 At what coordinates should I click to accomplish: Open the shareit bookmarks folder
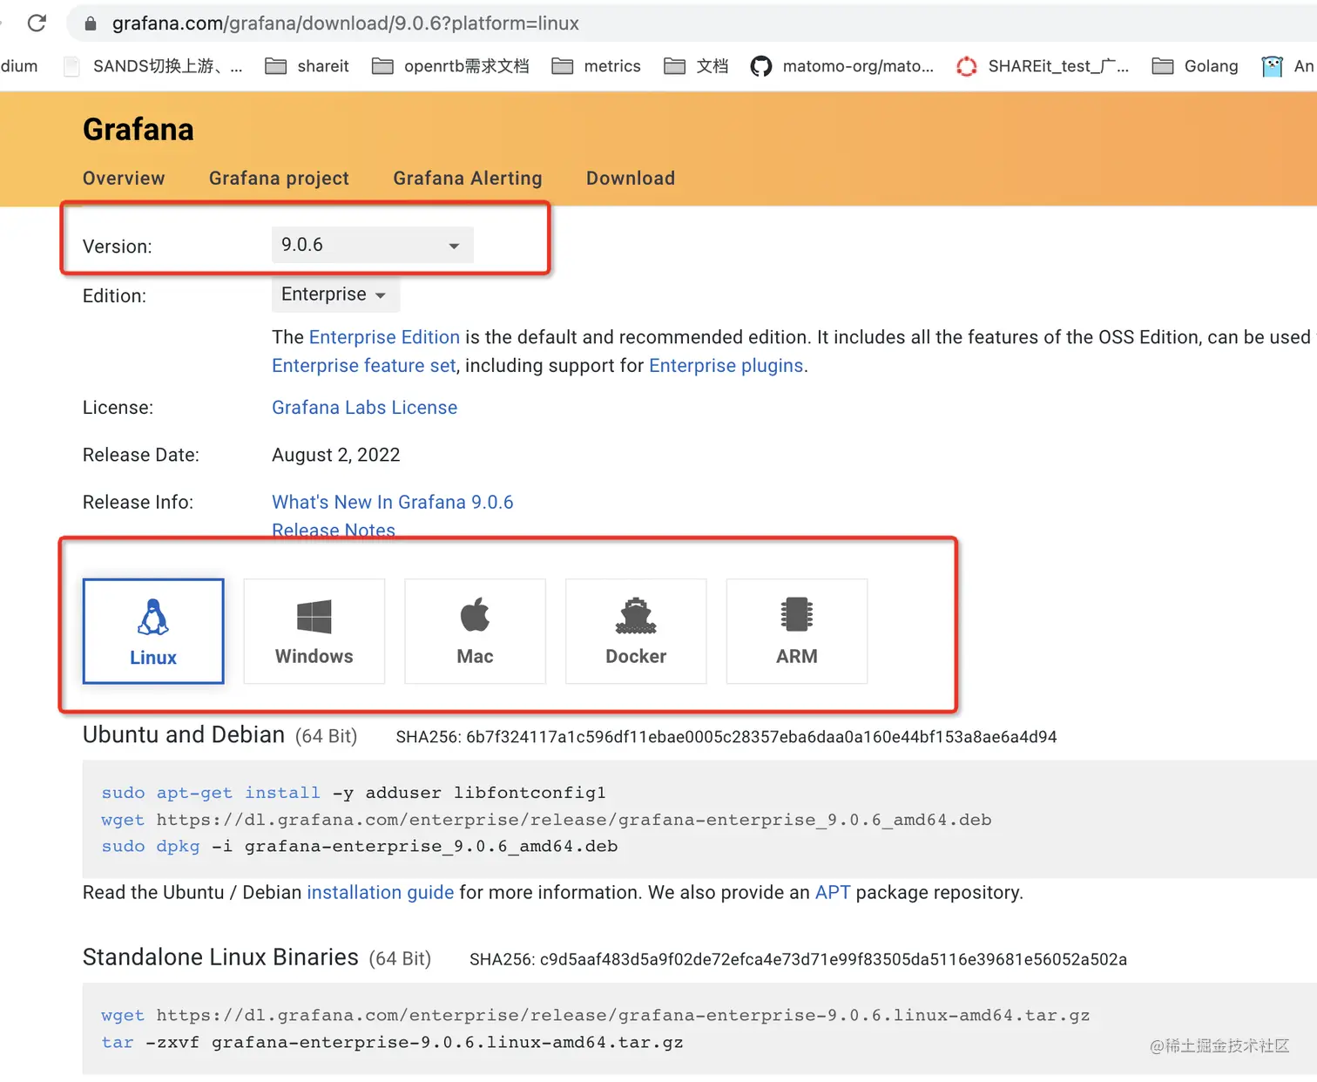307,66
